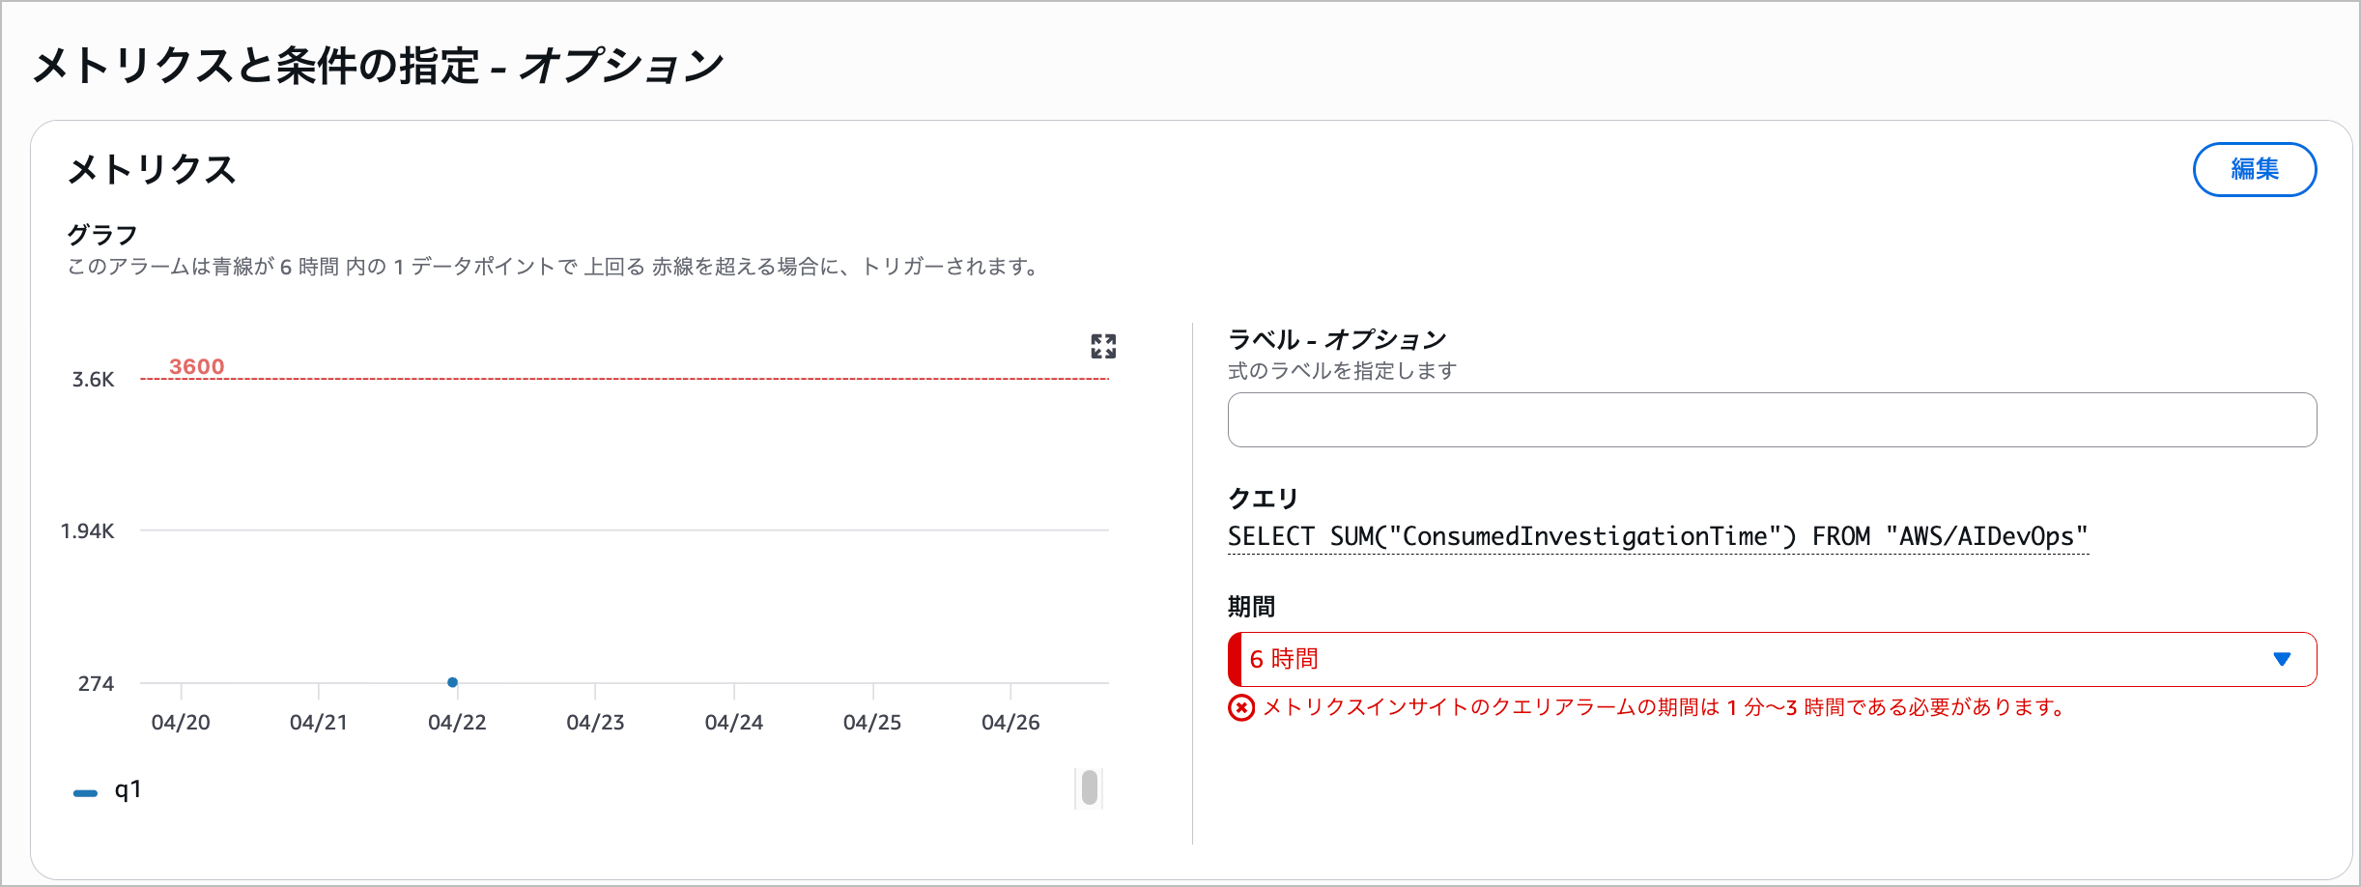This screenshot has width=2361, height=887.
Task: Click the horizontal scrollbar thumb below the graph
Action: click(x=1090, y=788)
